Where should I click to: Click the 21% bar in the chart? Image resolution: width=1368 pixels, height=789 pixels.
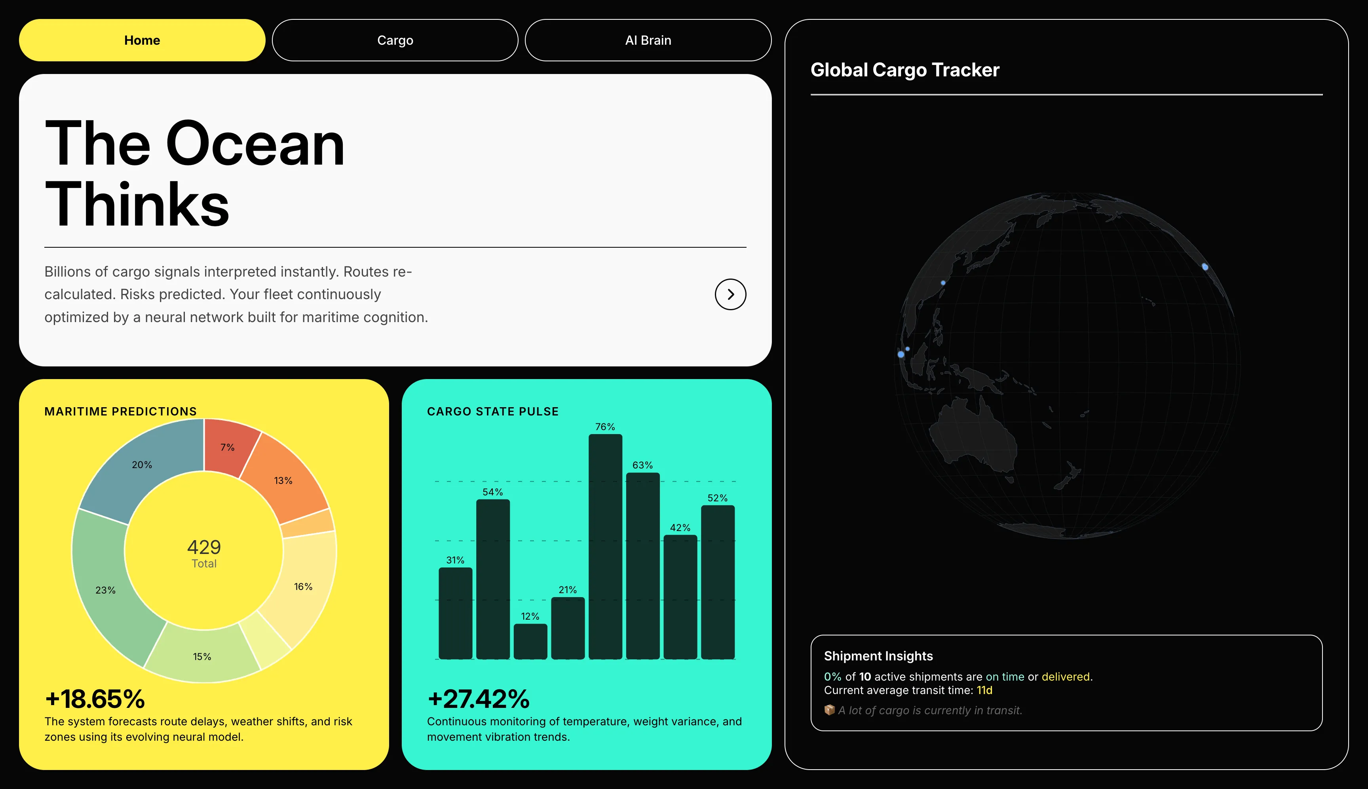coord(568,628)
